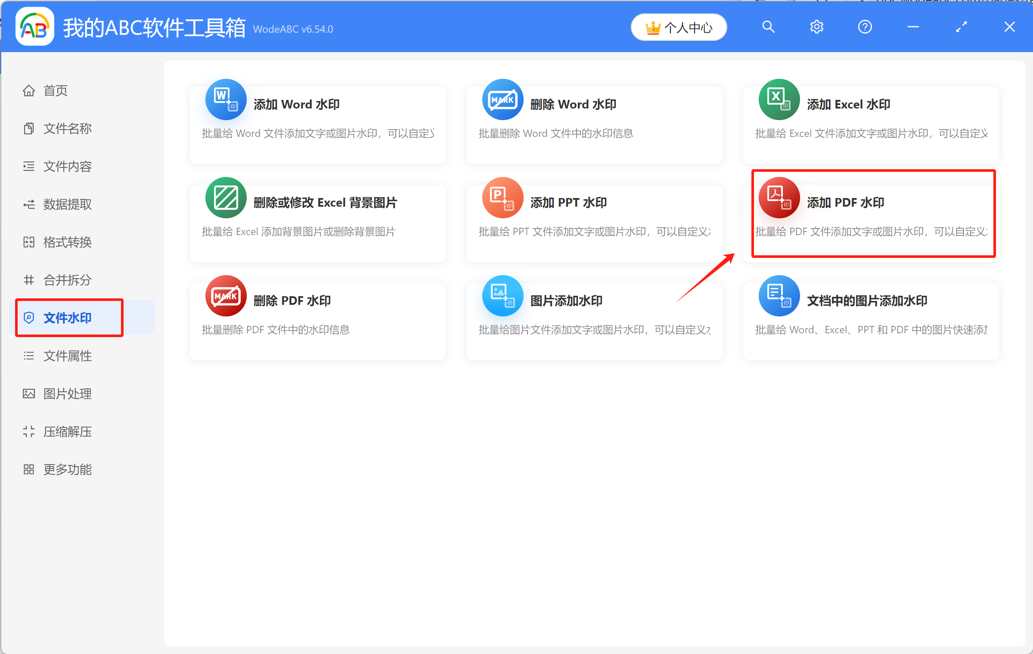Click the Add Word watermark icon
1033x654 pixels.
(x=226, y=99)
